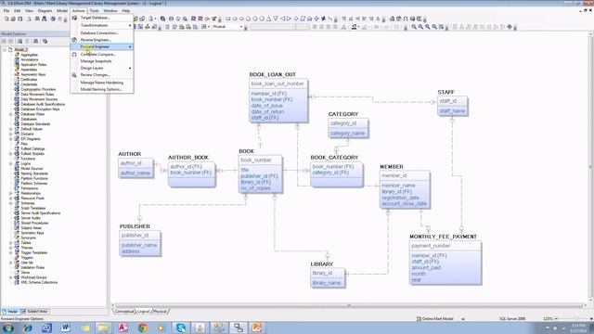The width and height of the screenshot is (594, 334).
Task: Open PowerPoint from the taskbar
Action: pos(257,328)
